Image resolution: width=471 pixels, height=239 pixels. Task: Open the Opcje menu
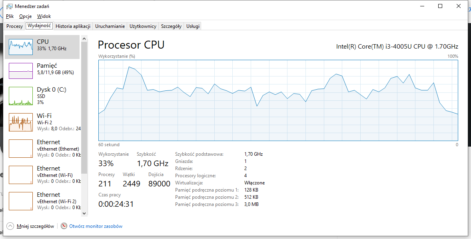[26, 16]
